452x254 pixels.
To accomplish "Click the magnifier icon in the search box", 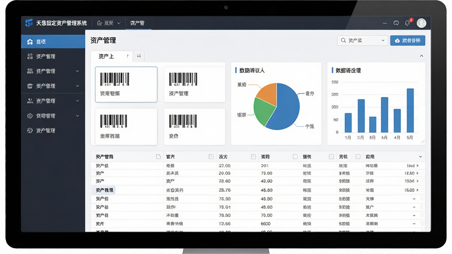I will [343, 40].
